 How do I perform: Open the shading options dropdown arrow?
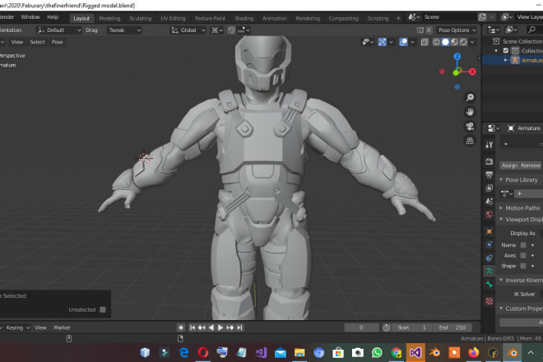click(472, 42)
